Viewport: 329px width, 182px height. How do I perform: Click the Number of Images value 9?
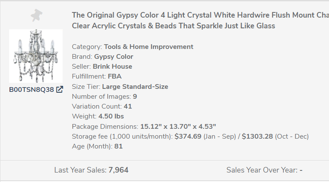(135, 97)
